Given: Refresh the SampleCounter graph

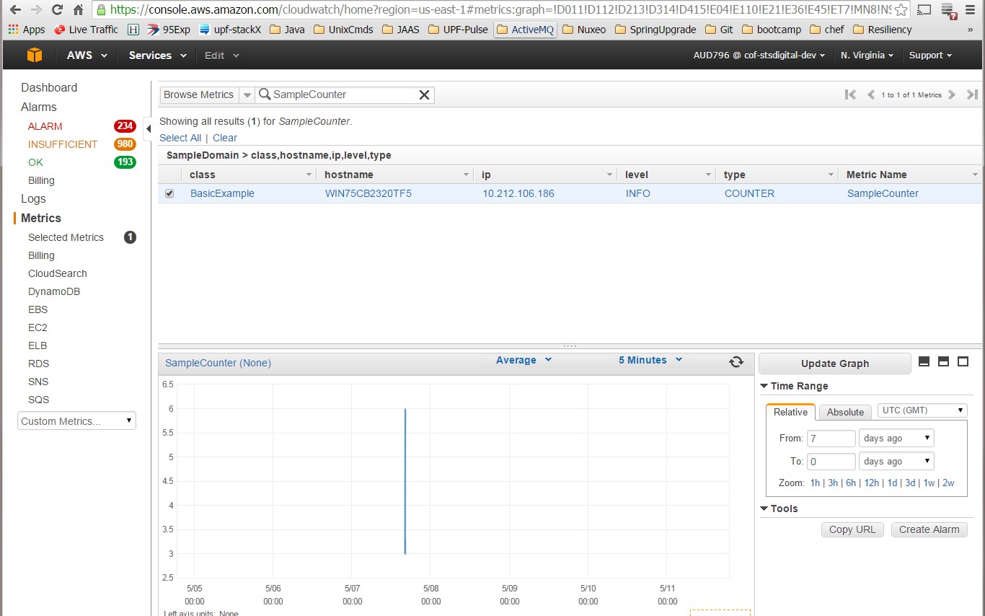Looking at the screenshot, I should coord(736,362).
